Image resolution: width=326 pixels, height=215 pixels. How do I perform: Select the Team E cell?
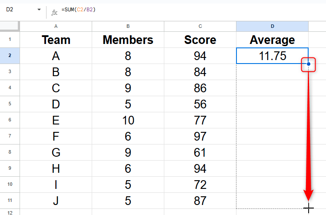[x=56, y=120]
